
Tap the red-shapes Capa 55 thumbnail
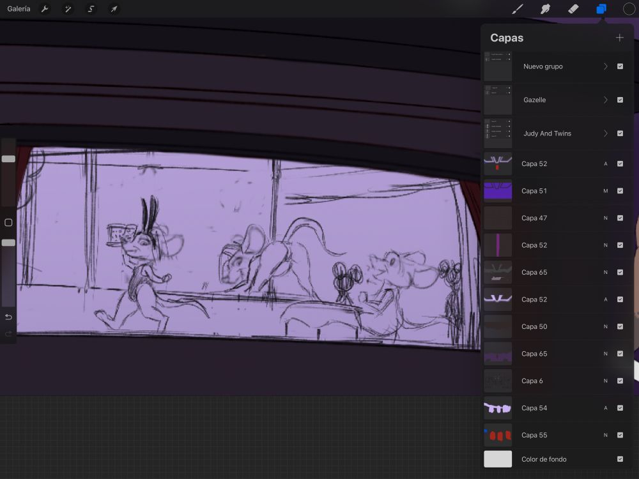point(498,435)
